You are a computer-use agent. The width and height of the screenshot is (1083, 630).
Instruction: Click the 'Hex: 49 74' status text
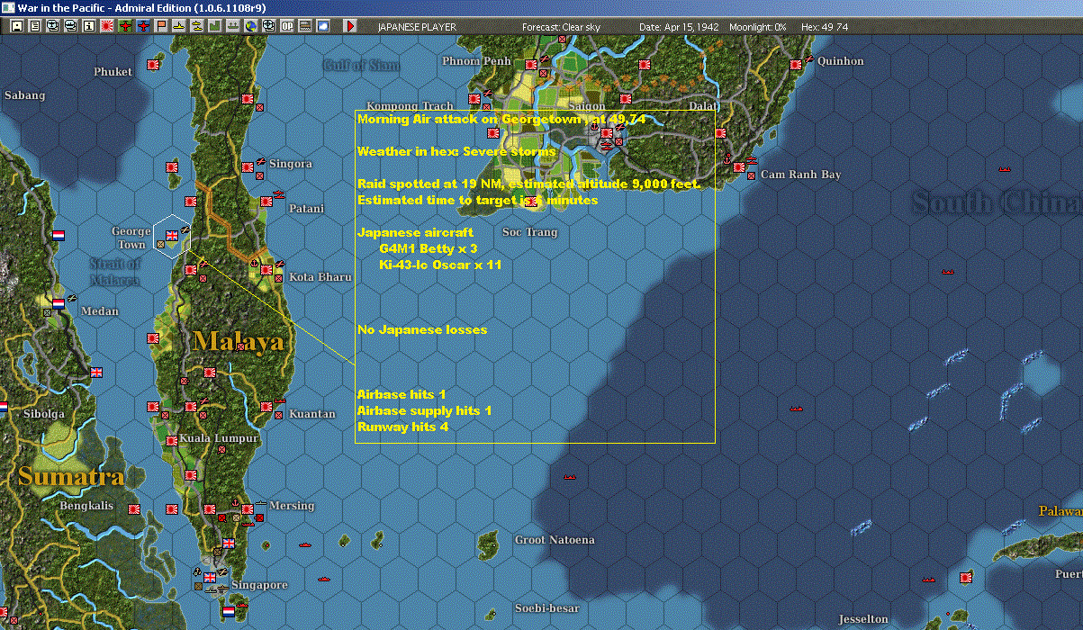pyautogui.click(x=825, y=27)
